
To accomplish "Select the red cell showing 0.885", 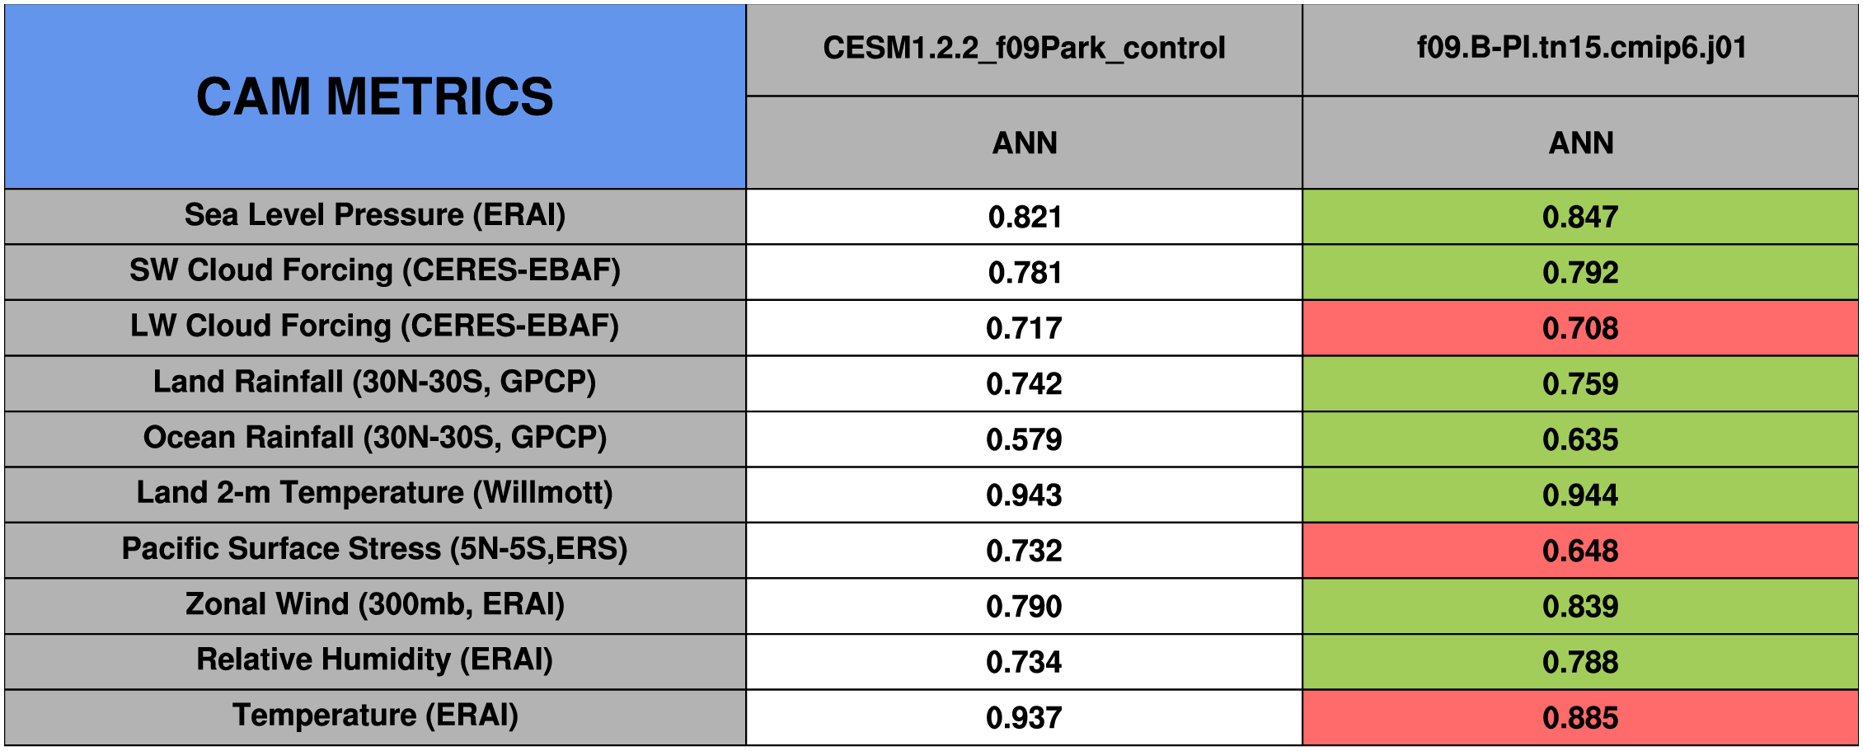I will 1580,718.
